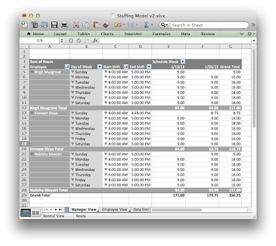Click the Cut scissors icon
Screen dimensions: 276x246
point(76,25)
